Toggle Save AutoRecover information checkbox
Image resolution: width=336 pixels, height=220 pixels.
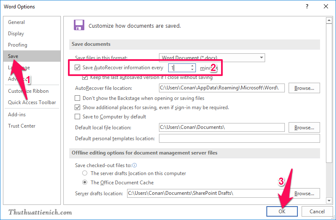(x=77, y=67)
